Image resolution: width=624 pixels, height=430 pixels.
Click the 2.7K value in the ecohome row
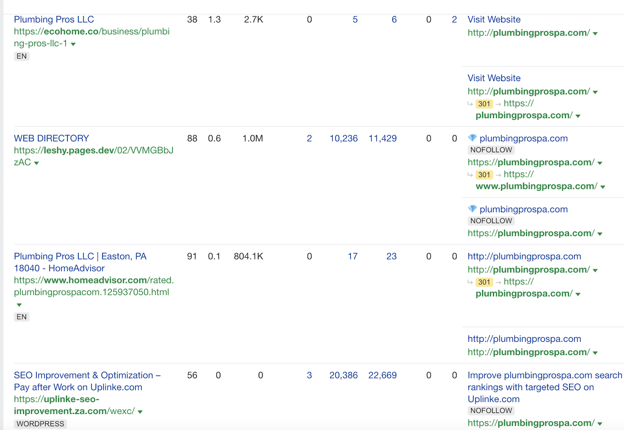[x=253, y=20]
